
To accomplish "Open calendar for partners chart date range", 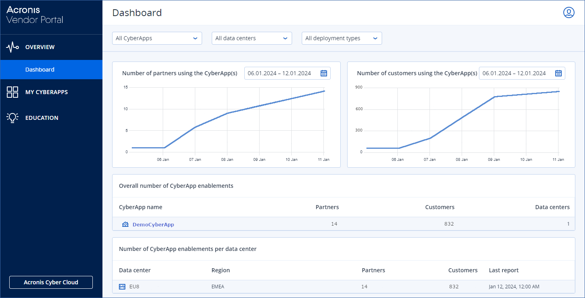I will [x=324, y=73].
